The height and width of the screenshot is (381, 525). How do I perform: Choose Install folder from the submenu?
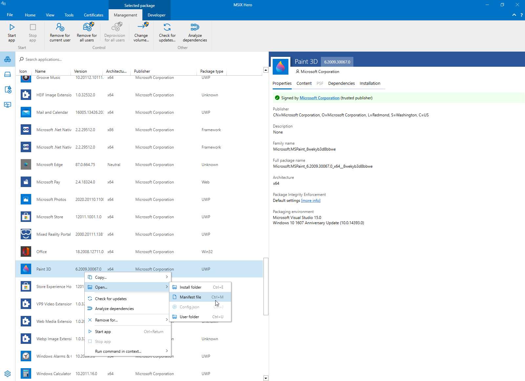pyautogui.click(x=200, y=287)
